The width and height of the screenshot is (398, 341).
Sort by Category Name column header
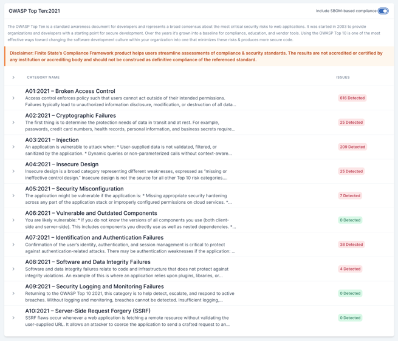[43, 78]
